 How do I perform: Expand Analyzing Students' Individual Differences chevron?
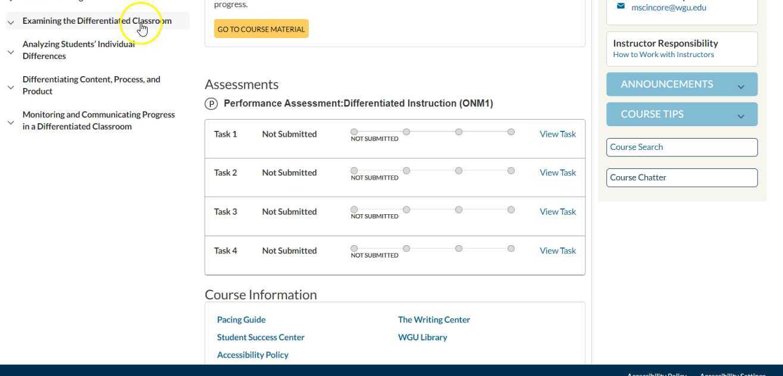pyautogui.click(x=11, y=52)
